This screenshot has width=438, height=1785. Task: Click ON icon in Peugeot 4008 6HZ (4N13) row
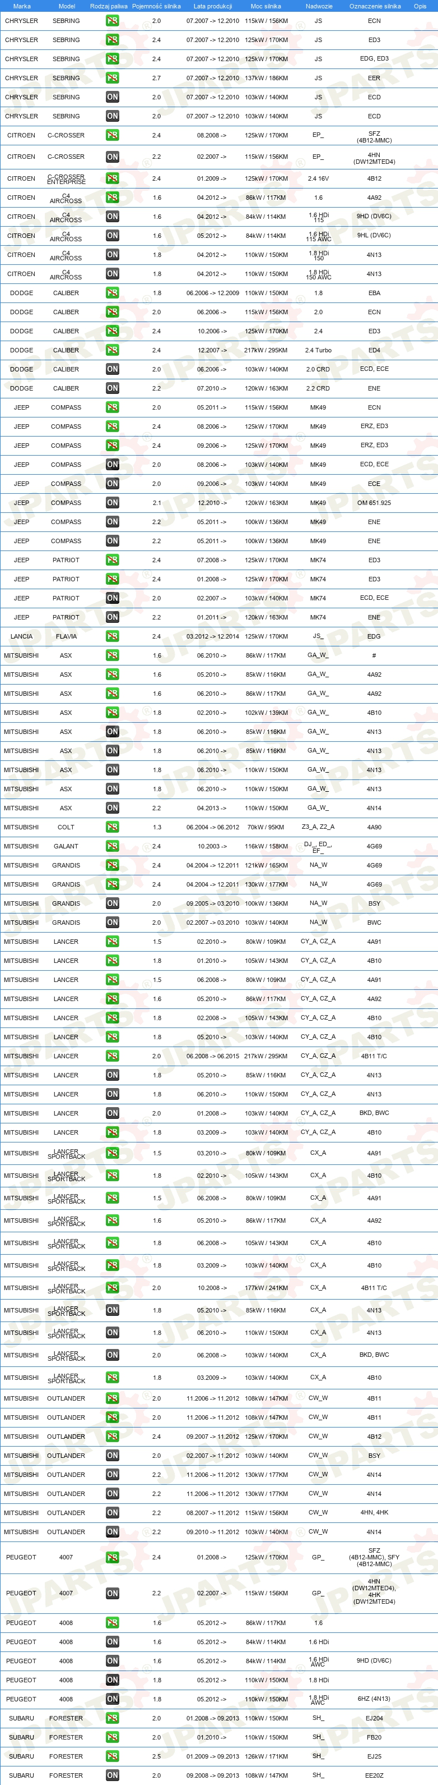pyautogui.click(x=112, y=1699)
